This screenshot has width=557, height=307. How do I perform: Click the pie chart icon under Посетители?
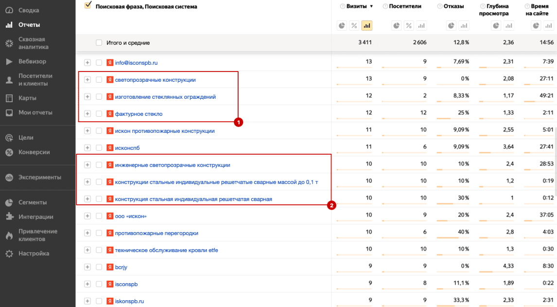coord(397,26)
